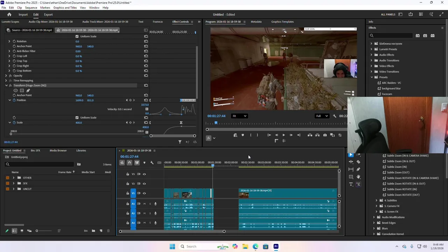
Task: Click the Lift button in Program monitor
Action: (310, 135)
